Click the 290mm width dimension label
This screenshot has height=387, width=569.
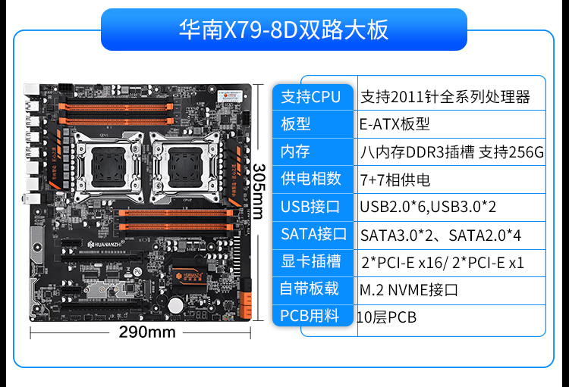pos(147,332)
